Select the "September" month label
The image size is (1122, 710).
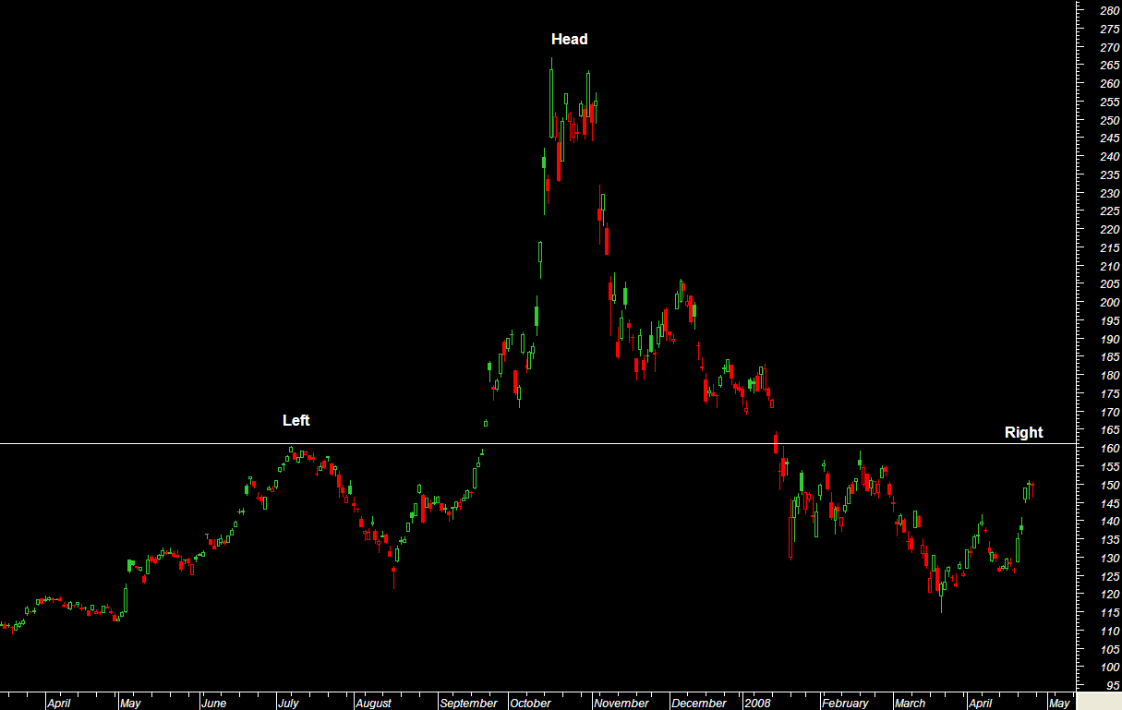click(x=469, y=703)
